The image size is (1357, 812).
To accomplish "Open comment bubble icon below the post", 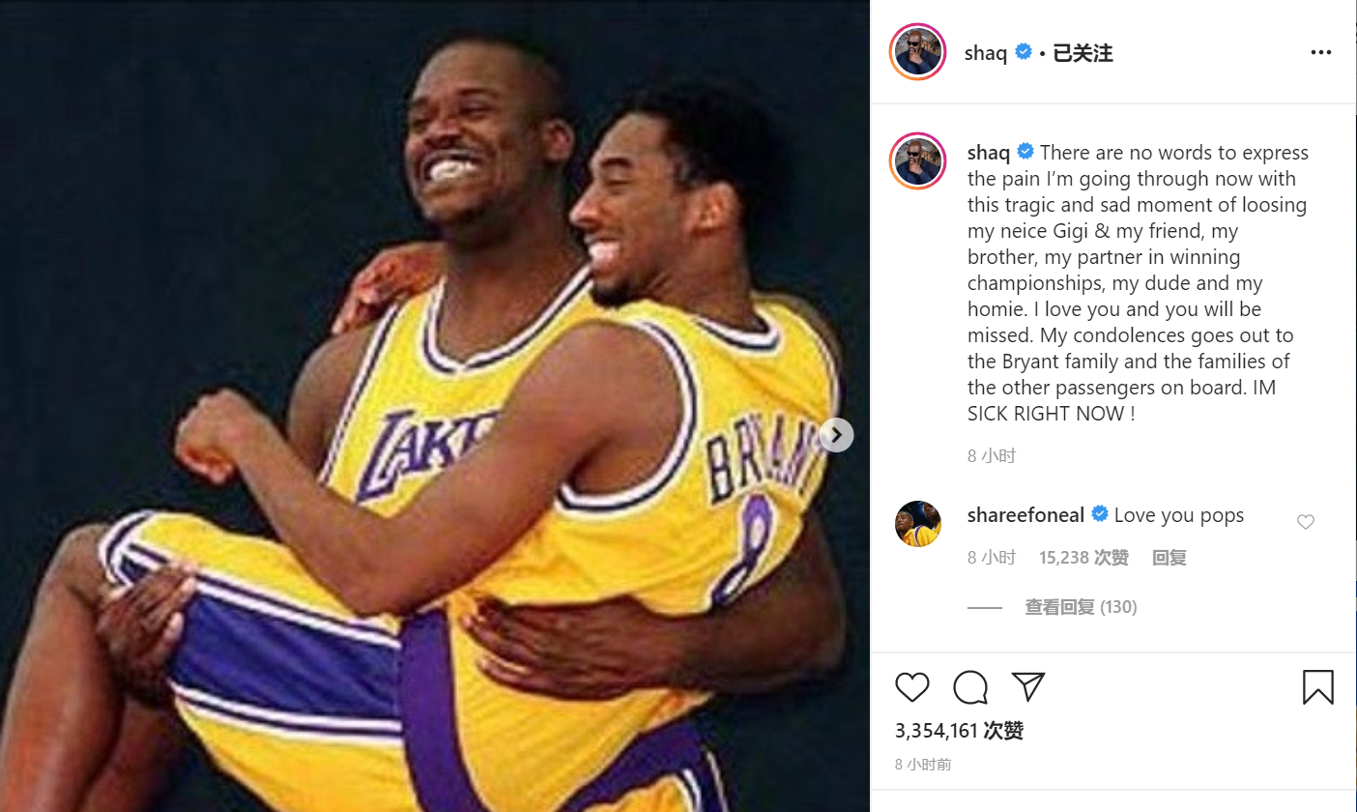I will pos(970,688).
